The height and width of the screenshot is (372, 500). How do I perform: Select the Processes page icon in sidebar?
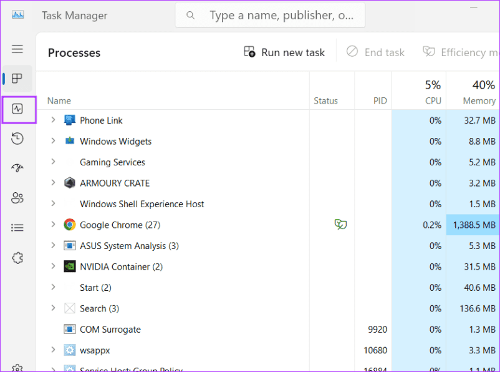coord(17,78)
